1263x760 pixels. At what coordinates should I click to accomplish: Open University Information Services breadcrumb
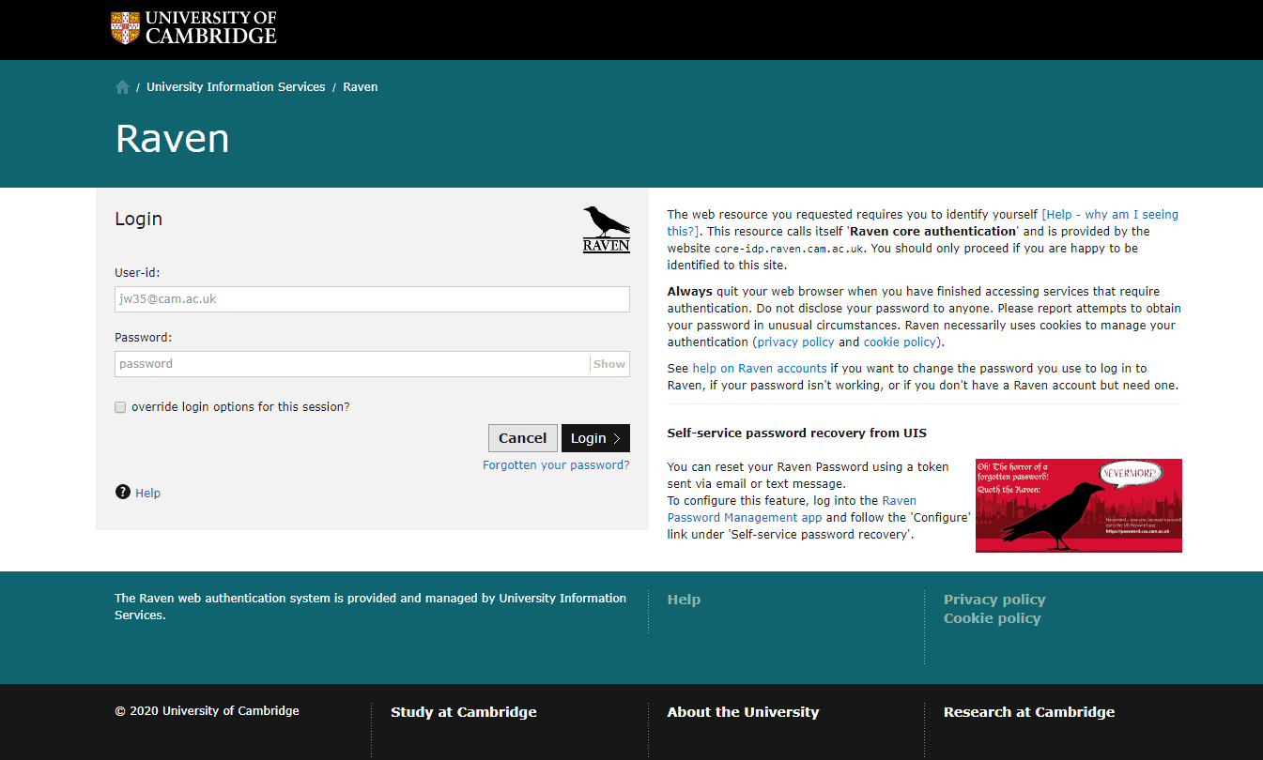(x=236, y=87)
